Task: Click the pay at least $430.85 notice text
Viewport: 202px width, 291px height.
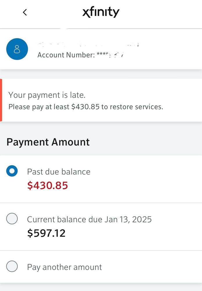Action: tap(86, 107)
